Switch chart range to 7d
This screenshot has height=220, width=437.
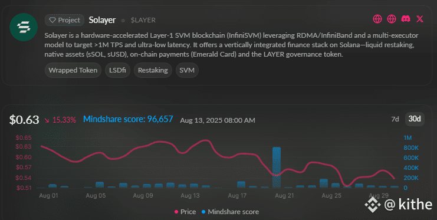pyautogui.click(x=395, y=119)
